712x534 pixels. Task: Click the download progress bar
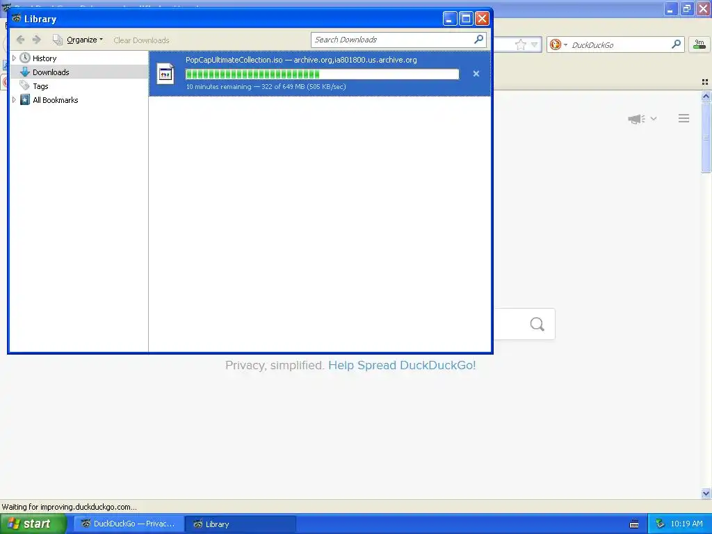coord(323,74)
